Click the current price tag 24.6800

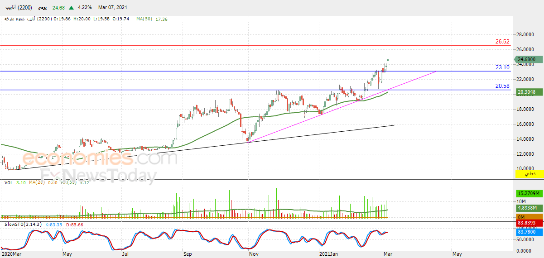[x=526, y=59]
